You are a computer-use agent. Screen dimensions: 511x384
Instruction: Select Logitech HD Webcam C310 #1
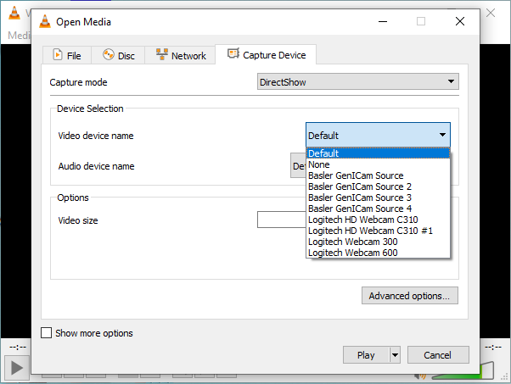378,231
